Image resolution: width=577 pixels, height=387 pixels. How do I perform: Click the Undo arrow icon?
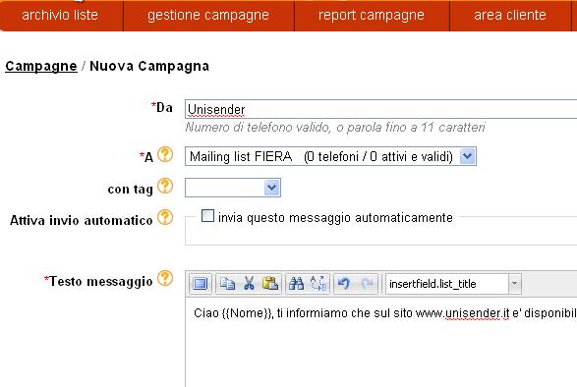tap(344, 284)
